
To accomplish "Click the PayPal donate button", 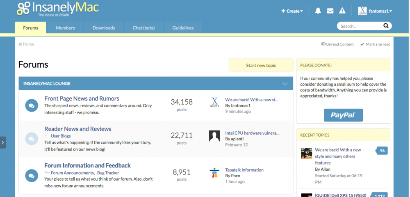I will [343, 115].
